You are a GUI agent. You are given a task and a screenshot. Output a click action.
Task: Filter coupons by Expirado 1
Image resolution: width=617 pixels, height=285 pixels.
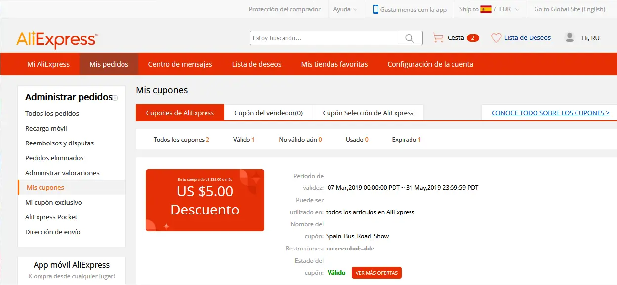pos(406,140)
